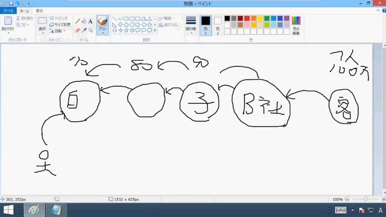Choose the Pentagon shape
The width and height of the screenshot is (386, 217).
point(126,25)
